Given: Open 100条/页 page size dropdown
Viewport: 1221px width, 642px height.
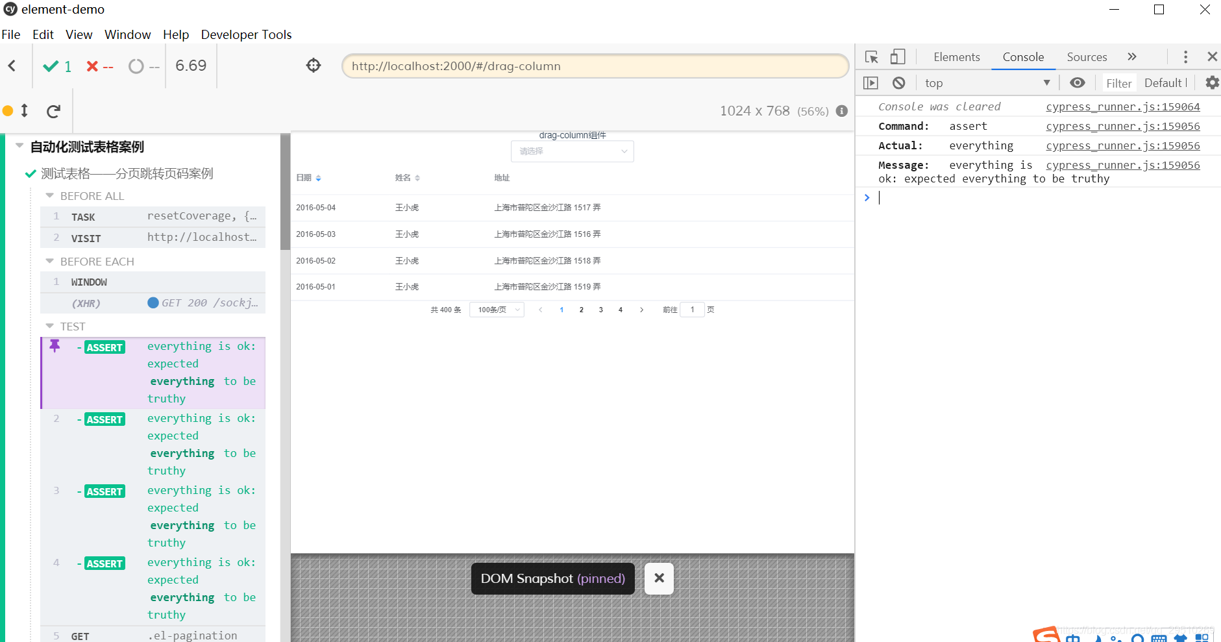Looking at the screenshot, I should tap(497, 310).
